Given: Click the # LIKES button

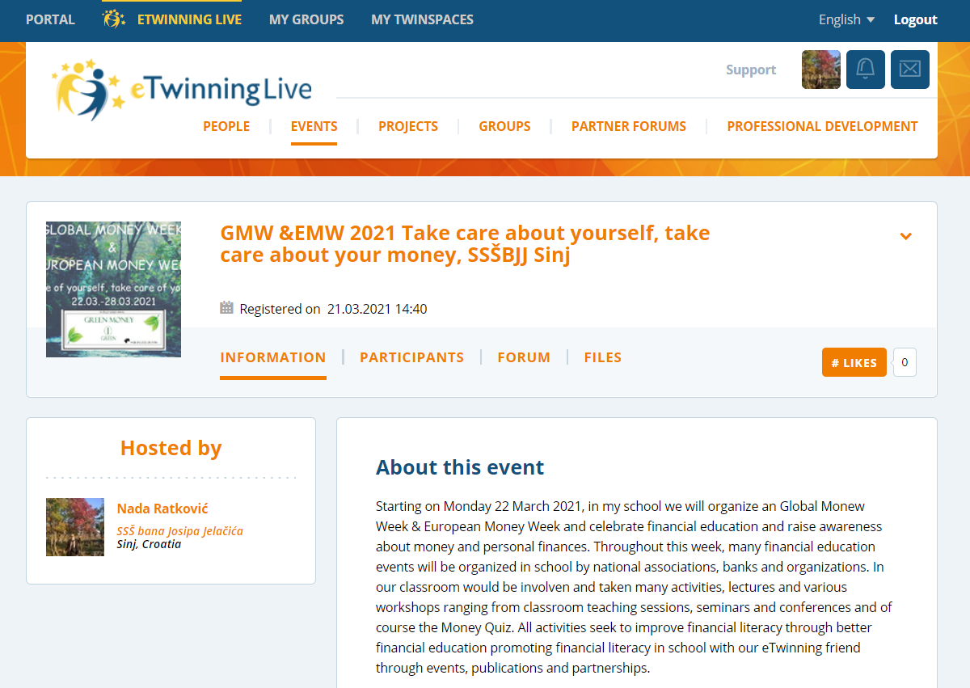Looking at the screenshot, I should [854, 362].
